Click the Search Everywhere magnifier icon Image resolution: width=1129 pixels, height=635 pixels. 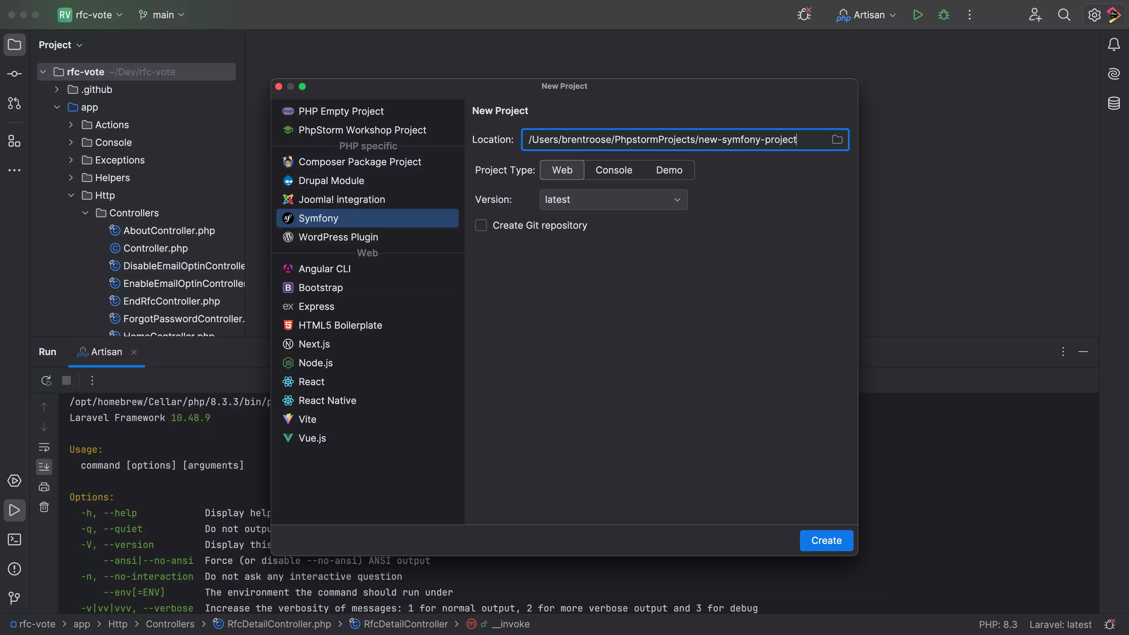click(x=1064, y=15)
